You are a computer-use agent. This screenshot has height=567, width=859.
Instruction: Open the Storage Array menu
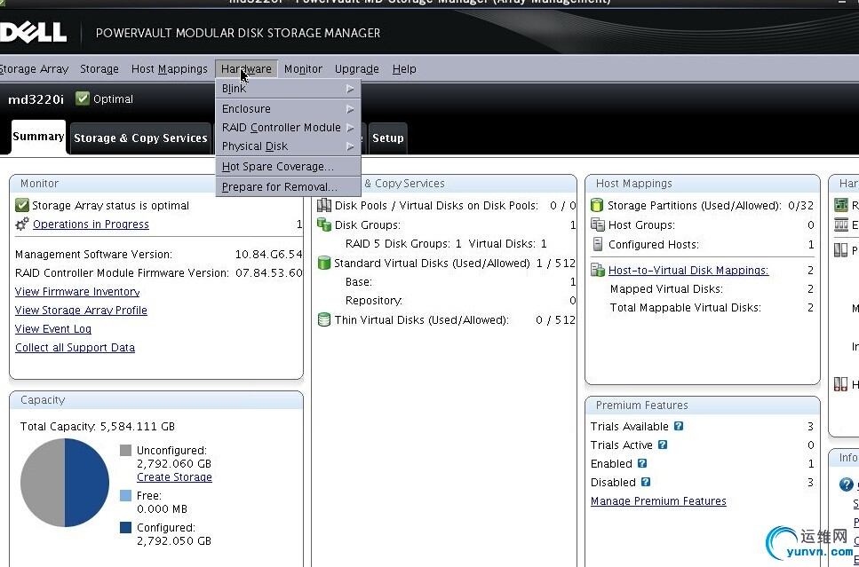(34, 69)
